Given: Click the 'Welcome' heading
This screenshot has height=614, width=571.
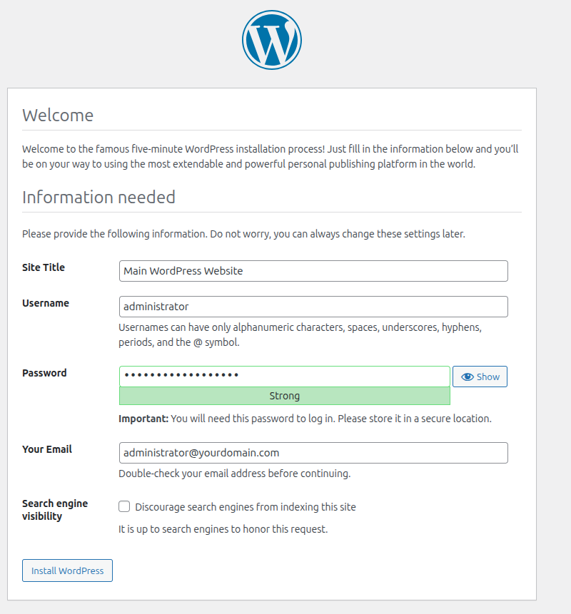Looking at the screenshot, I should [x=58, y=116].
